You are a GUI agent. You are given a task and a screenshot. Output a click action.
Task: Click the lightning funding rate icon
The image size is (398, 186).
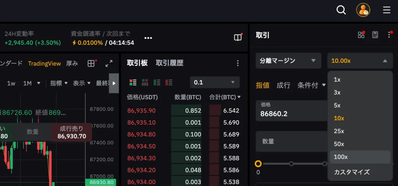(x=74, y=43)
